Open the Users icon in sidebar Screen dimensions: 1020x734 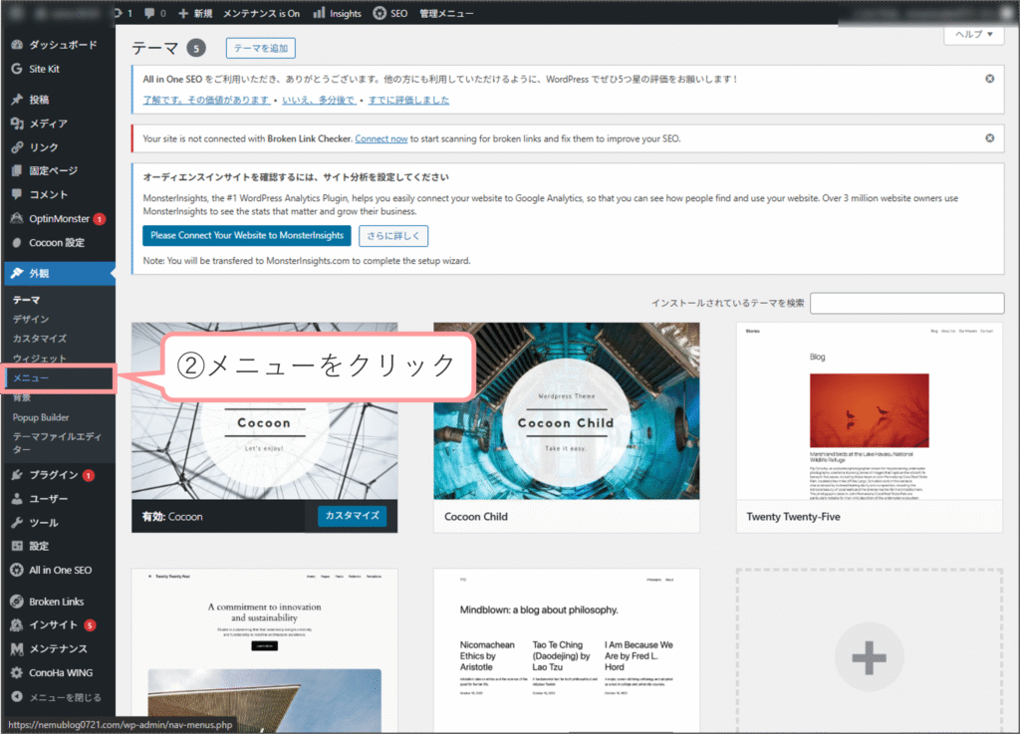(x=17, y=499)
